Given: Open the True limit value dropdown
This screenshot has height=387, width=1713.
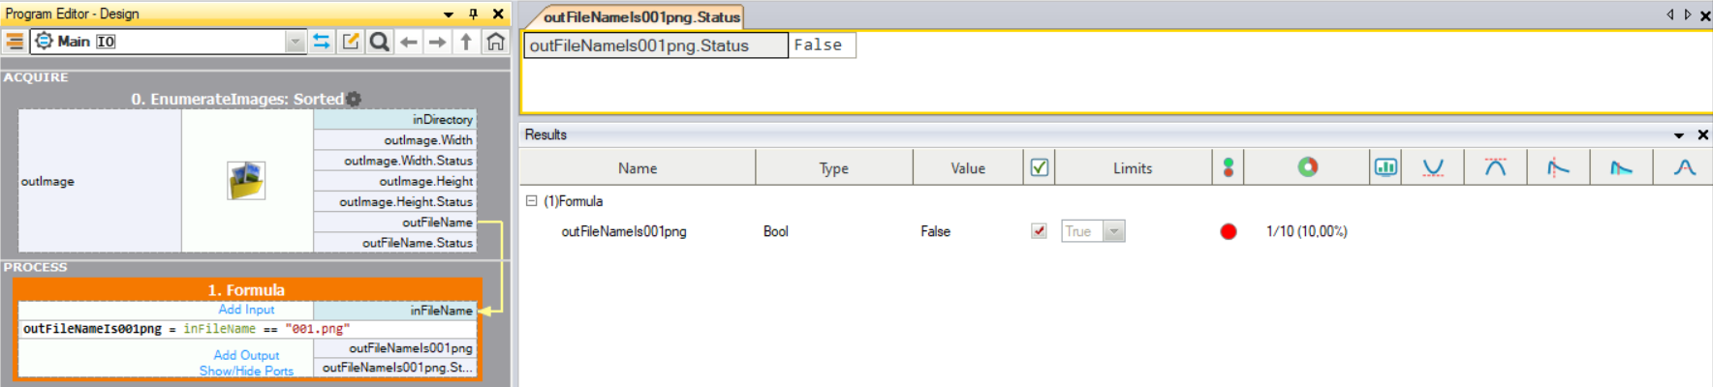Looking at the screenshot, I should point(1114,231).
